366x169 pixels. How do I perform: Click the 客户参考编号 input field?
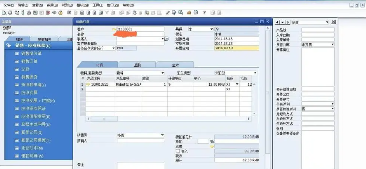(141, 44)
